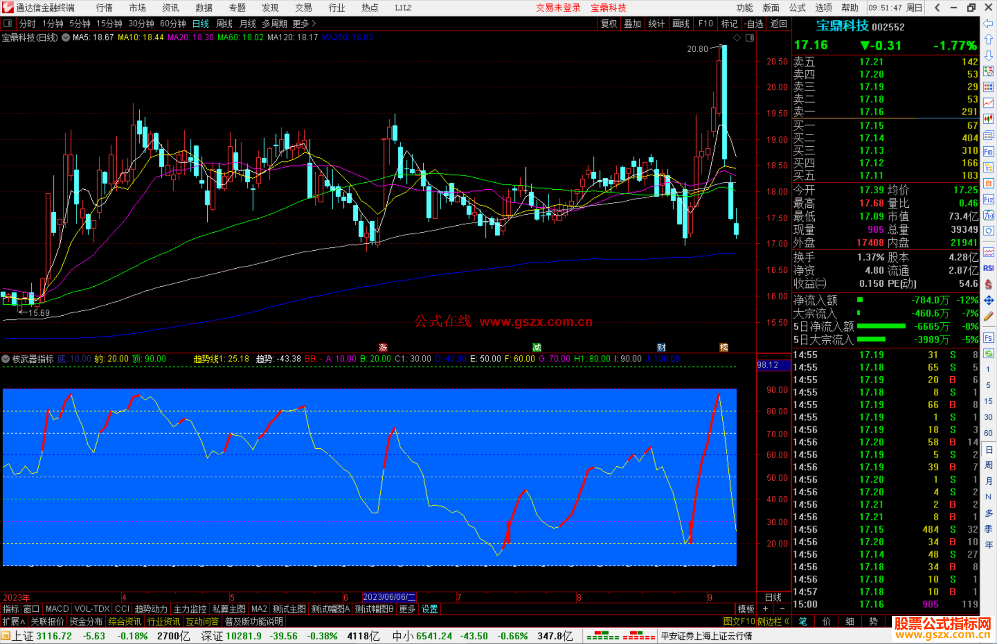Toggle the checkmark beside 核武器指标
Image resolution: width=997 pixels, height=644 pixels.
pos(6,359)
